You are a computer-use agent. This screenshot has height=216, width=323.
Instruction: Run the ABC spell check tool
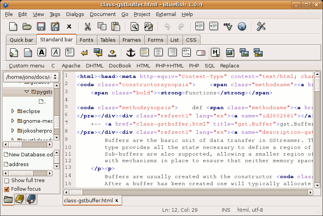[x=228, y=27]
